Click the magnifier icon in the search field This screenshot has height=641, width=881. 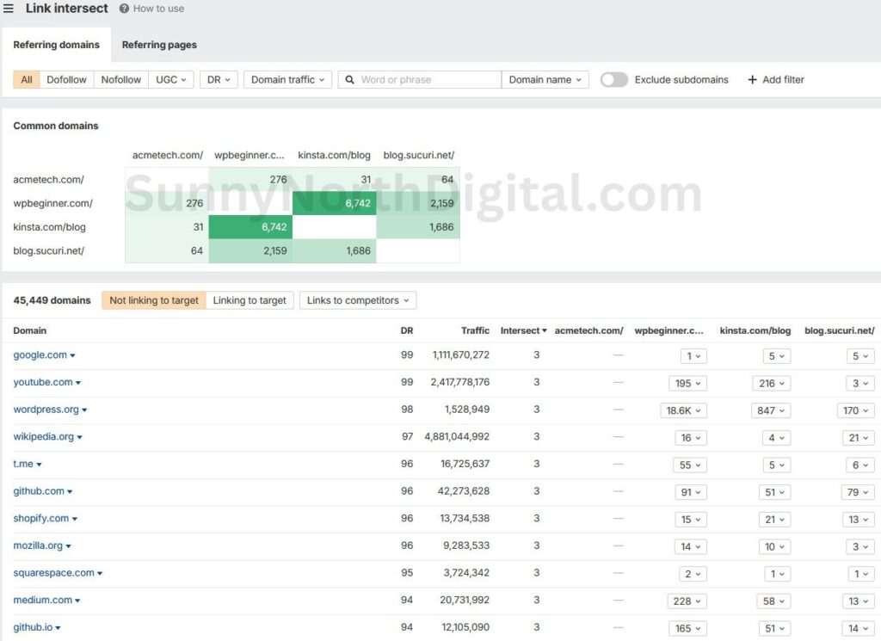349,79
